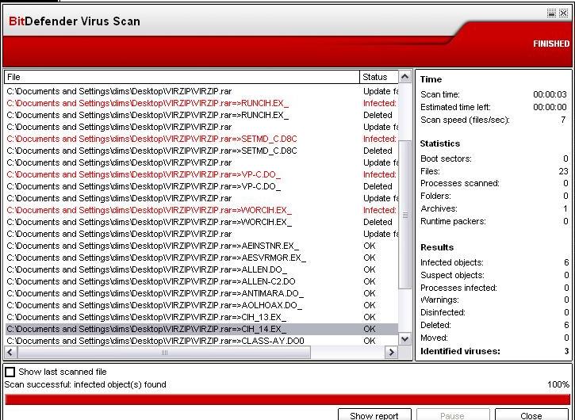This screenshot has height=420, width=575.
Task: Click the Identified viruses label
Action: point(460,351)
